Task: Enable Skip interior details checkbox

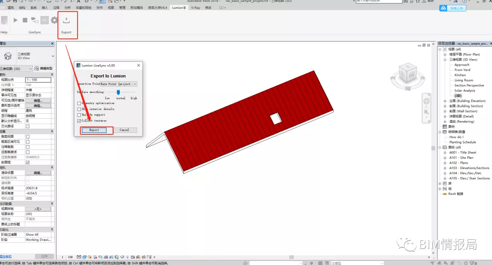Action: 79,109
